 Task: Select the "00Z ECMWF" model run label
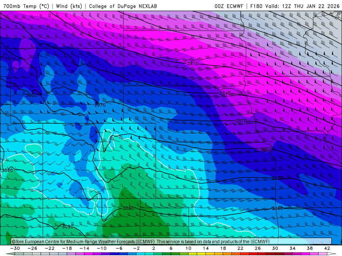click(x=229, y=6)
